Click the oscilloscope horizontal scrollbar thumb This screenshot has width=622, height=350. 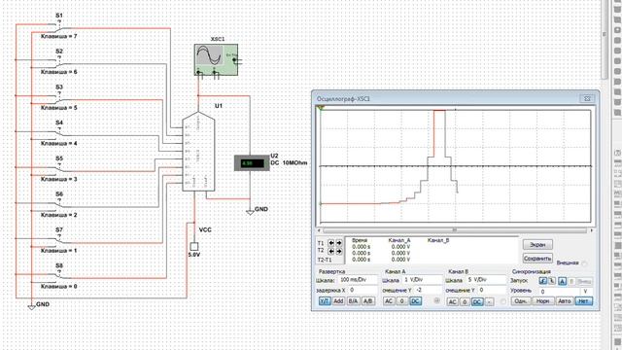click(x=455, y=230)
